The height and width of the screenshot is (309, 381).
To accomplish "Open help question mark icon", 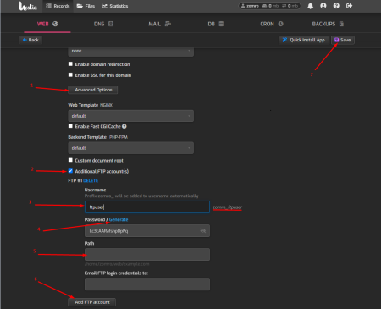I will coord(336,6).
